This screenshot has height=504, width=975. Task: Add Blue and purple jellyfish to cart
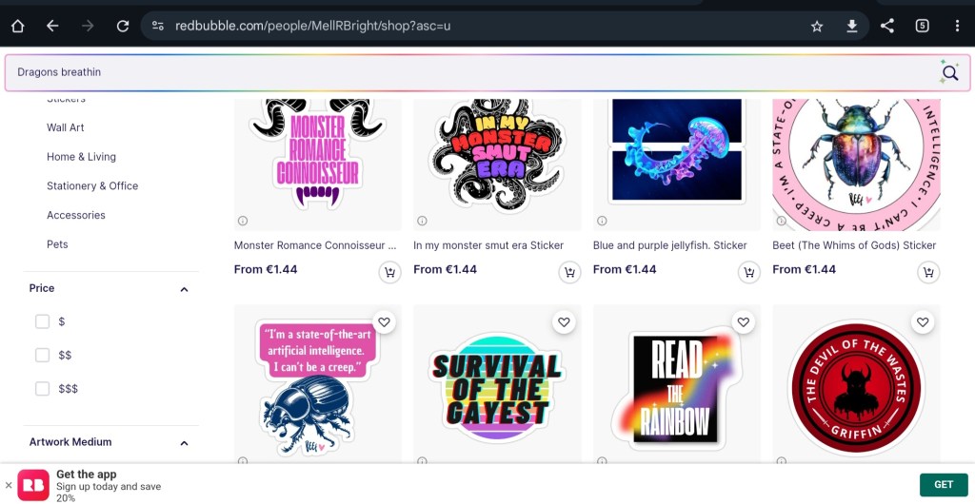click(x=748, y=272)
